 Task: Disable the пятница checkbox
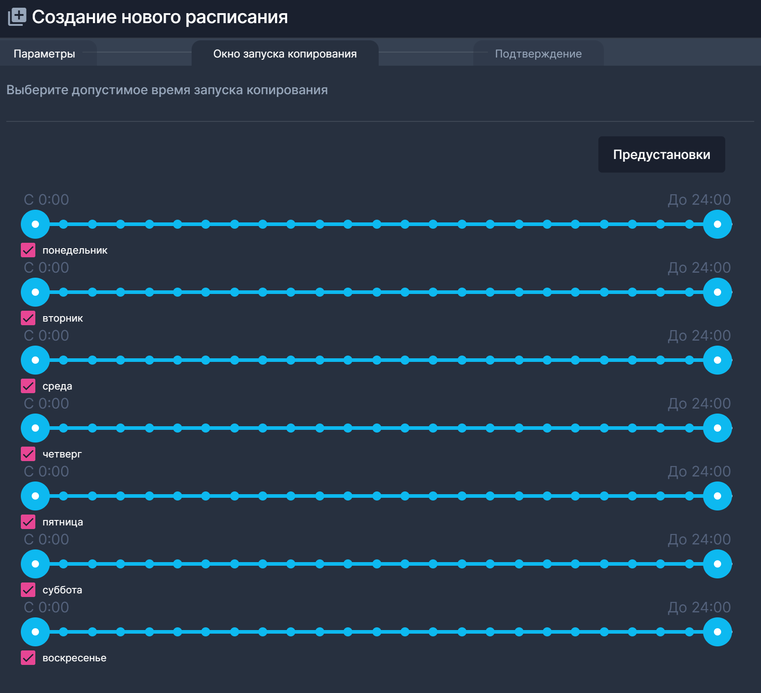click(28, 522)
